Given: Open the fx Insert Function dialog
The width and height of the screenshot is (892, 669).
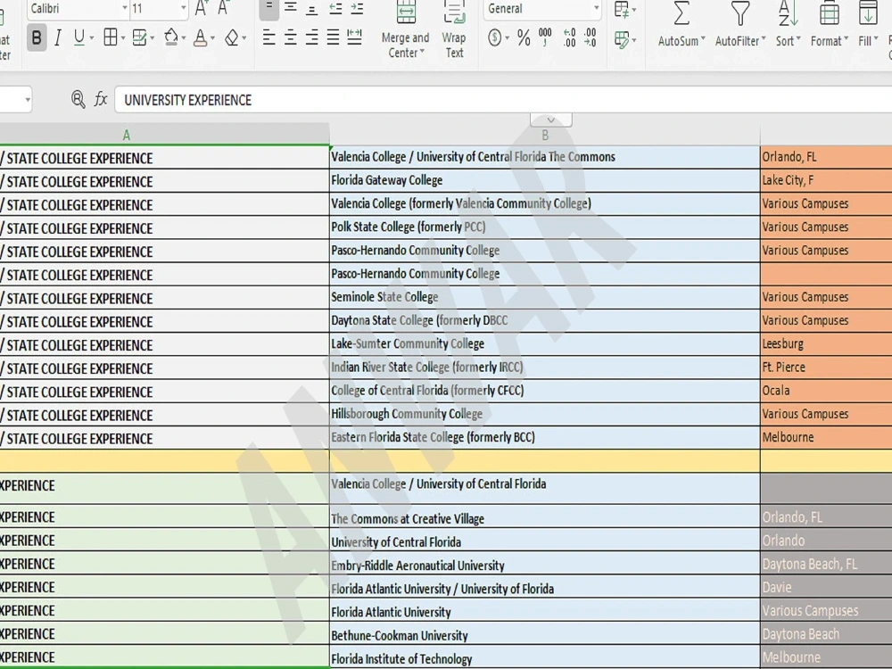Looking at the screenshot, I should pos(101,100).
